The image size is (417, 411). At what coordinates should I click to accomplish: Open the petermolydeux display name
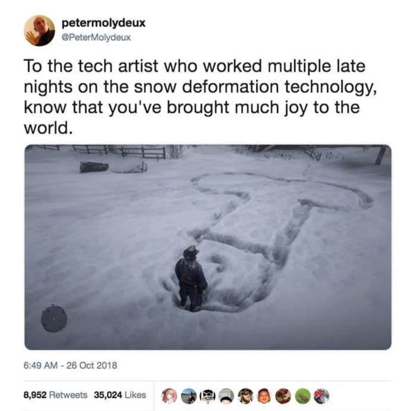[x=103, y=23]
